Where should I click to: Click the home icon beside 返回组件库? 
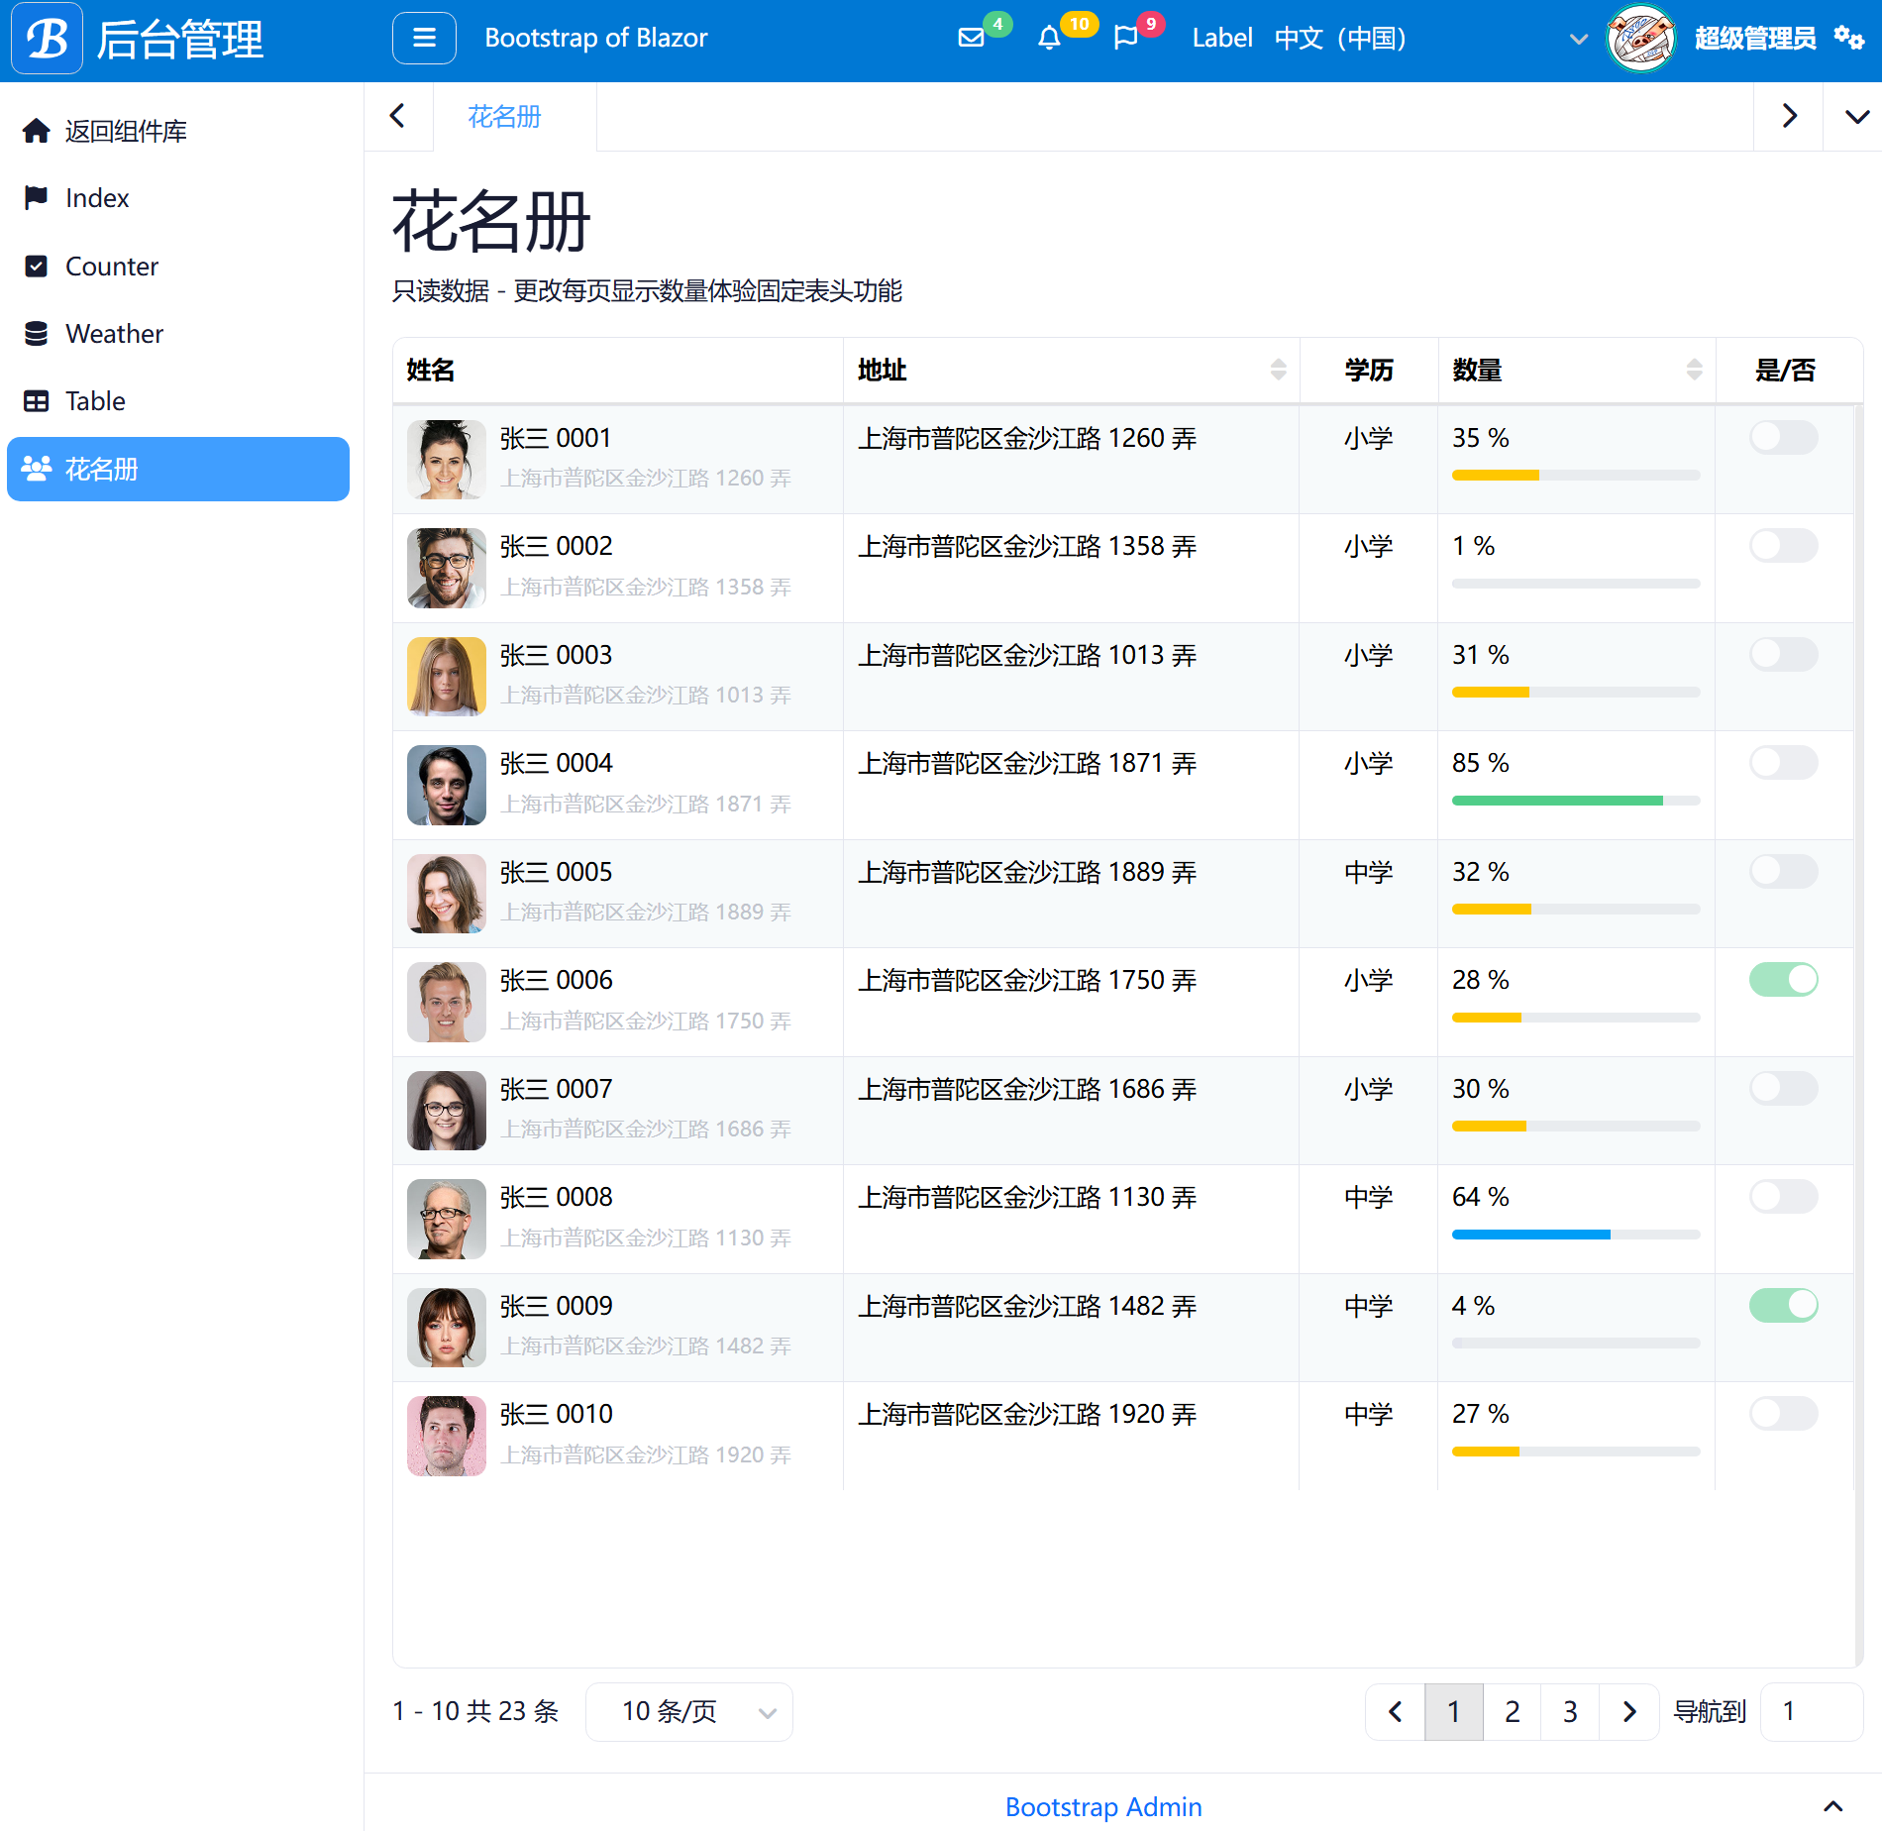click(37, 131)
